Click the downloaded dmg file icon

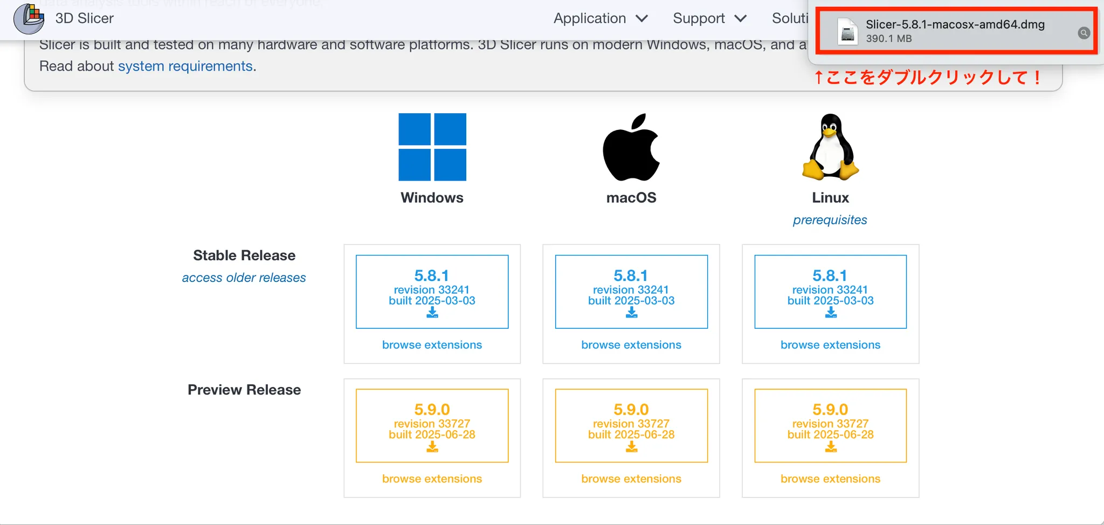coord(847,31)
